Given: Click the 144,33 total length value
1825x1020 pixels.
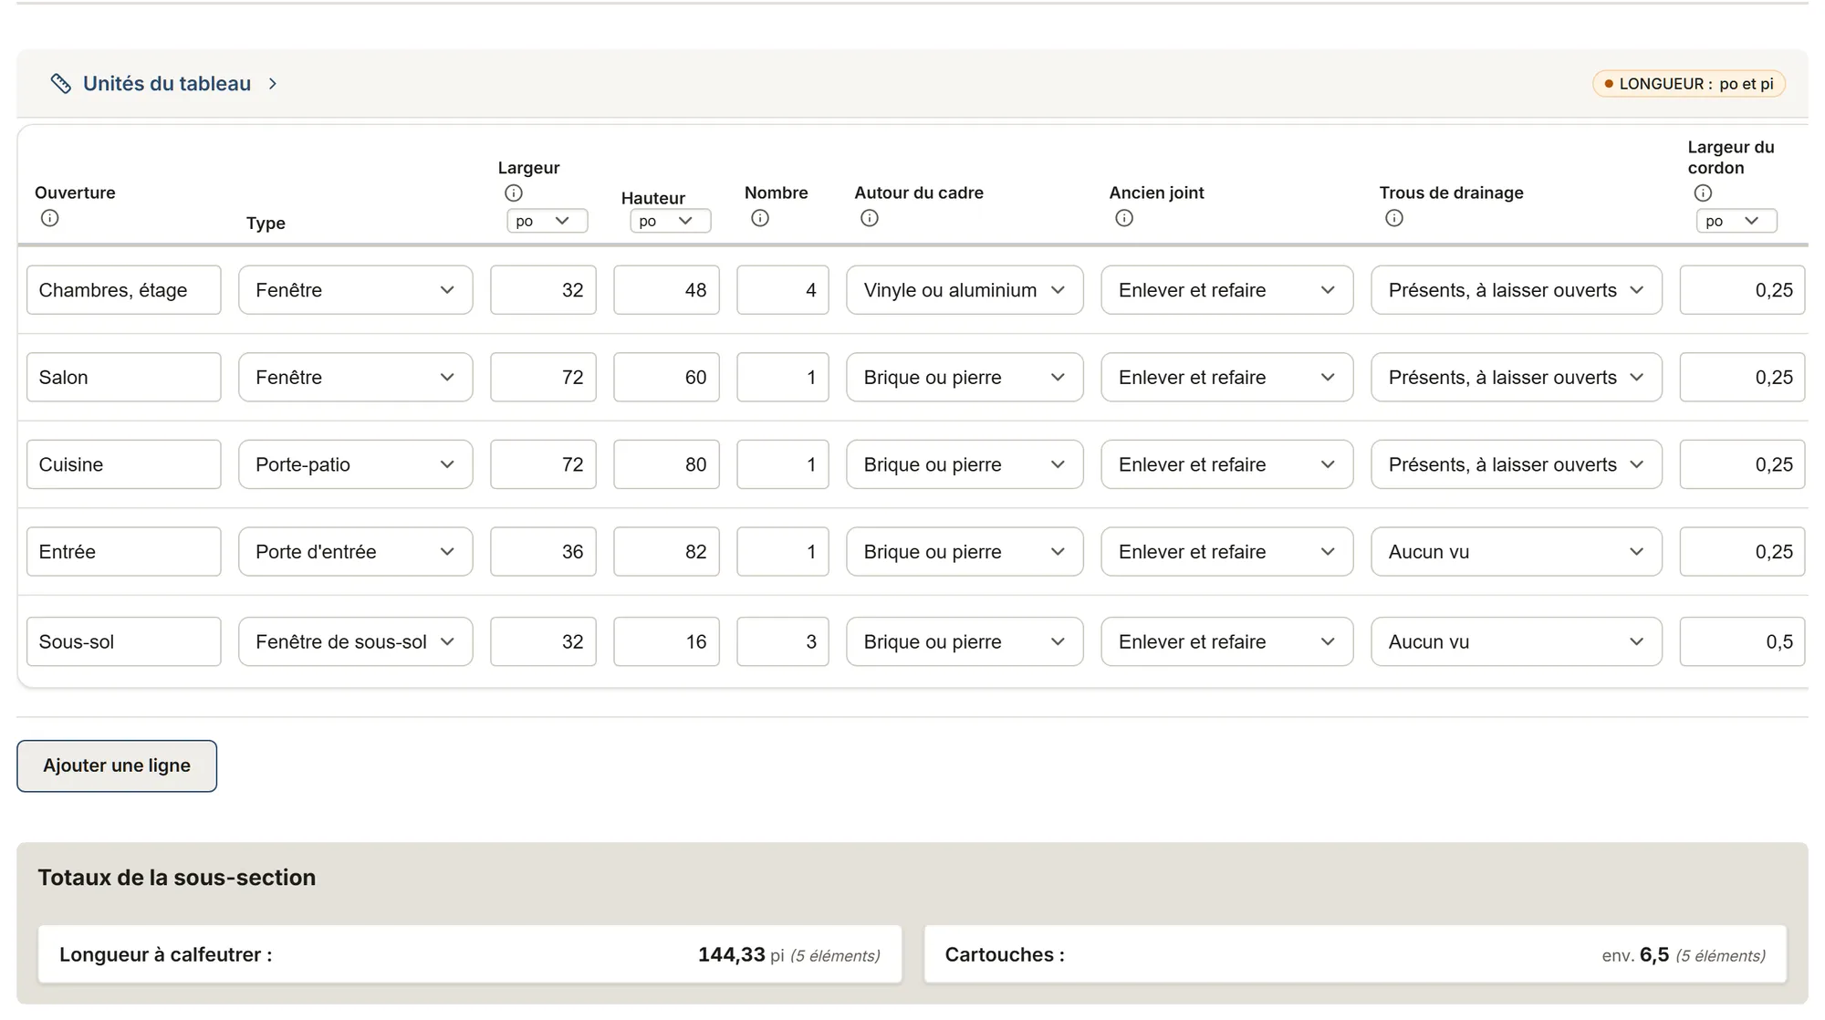Looking at the screenshot, I should pyautogui.click(x=732, y=955).
